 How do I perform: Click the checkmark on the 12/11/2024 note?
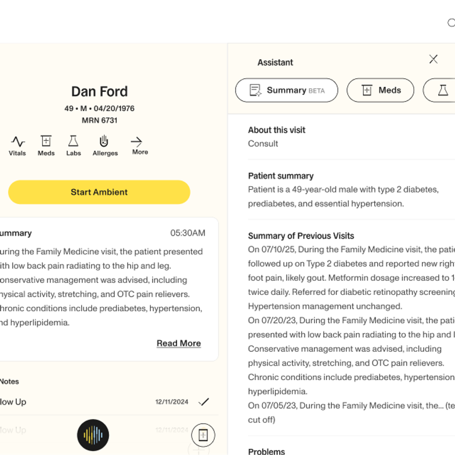click(x=204, y=402)
